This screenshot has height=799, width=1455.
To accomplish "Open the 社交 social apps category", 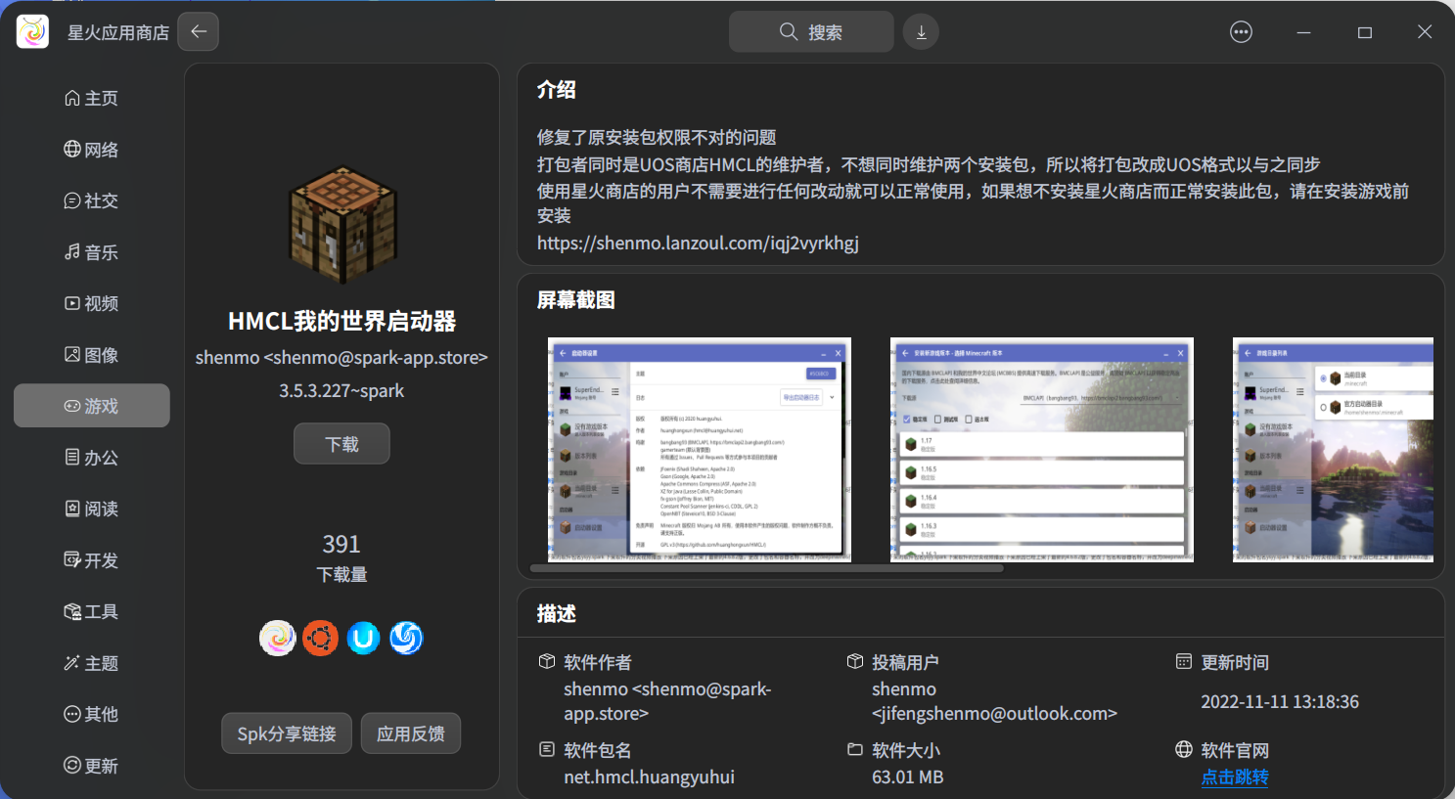I will point(91,200).
